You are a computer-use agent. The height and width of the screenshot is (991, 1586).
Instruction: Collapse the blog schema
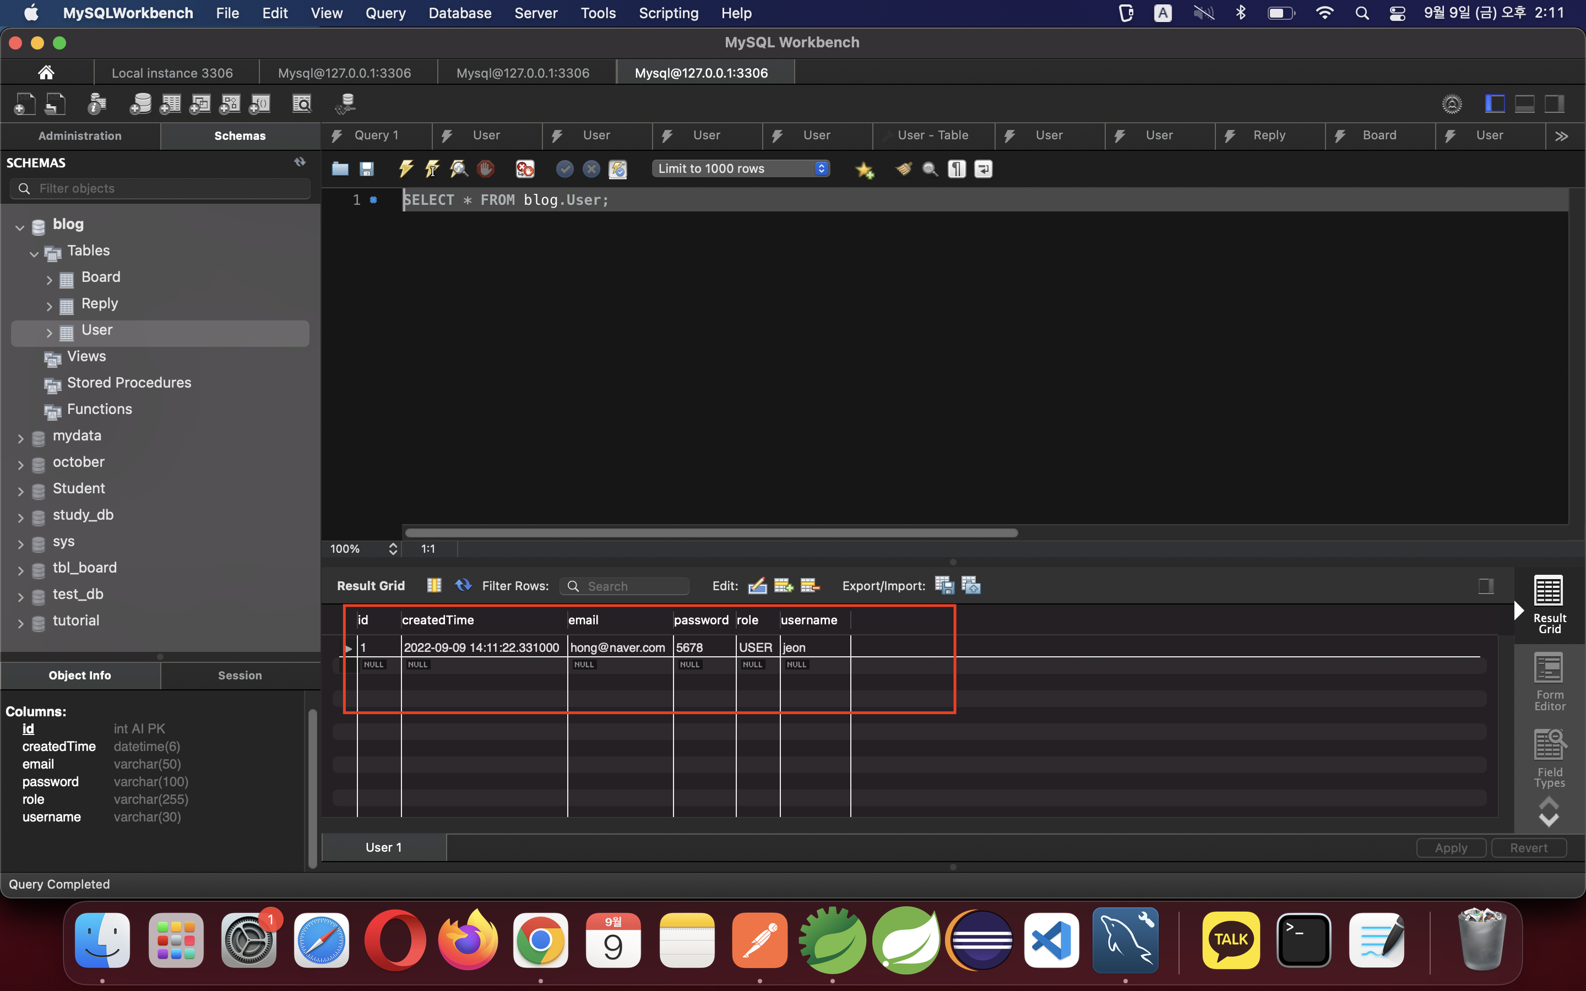(x=20, y=227)
